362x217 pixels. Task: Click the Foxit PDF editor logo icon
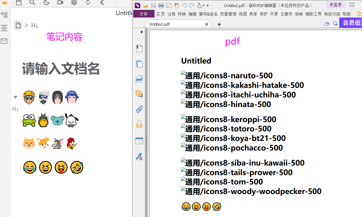pos(138,5)
